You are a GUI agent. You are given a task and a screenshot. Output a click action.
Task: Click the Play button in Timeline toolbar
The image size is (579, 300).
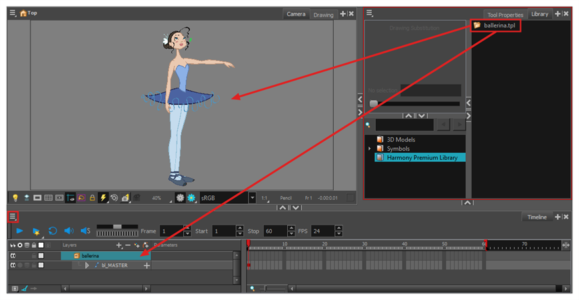point(19,231)
